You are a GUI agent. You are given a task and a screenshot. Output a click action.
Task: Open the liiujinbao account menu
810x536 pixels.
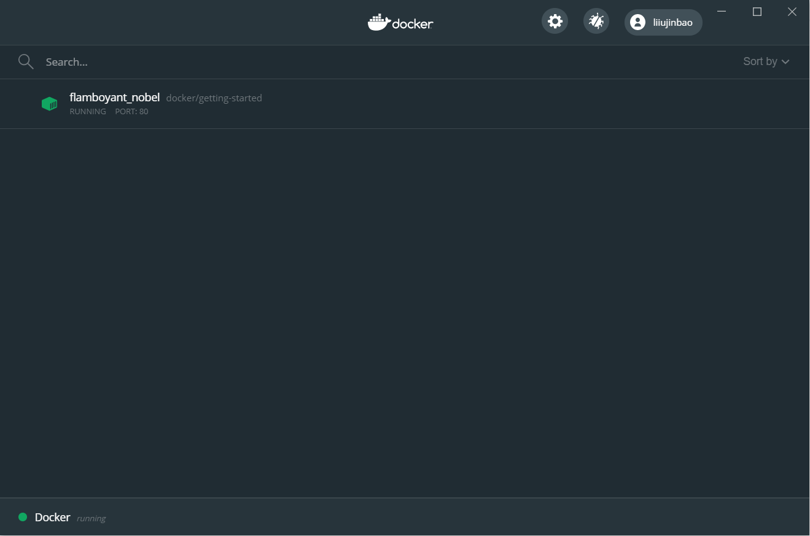(663, 22)
